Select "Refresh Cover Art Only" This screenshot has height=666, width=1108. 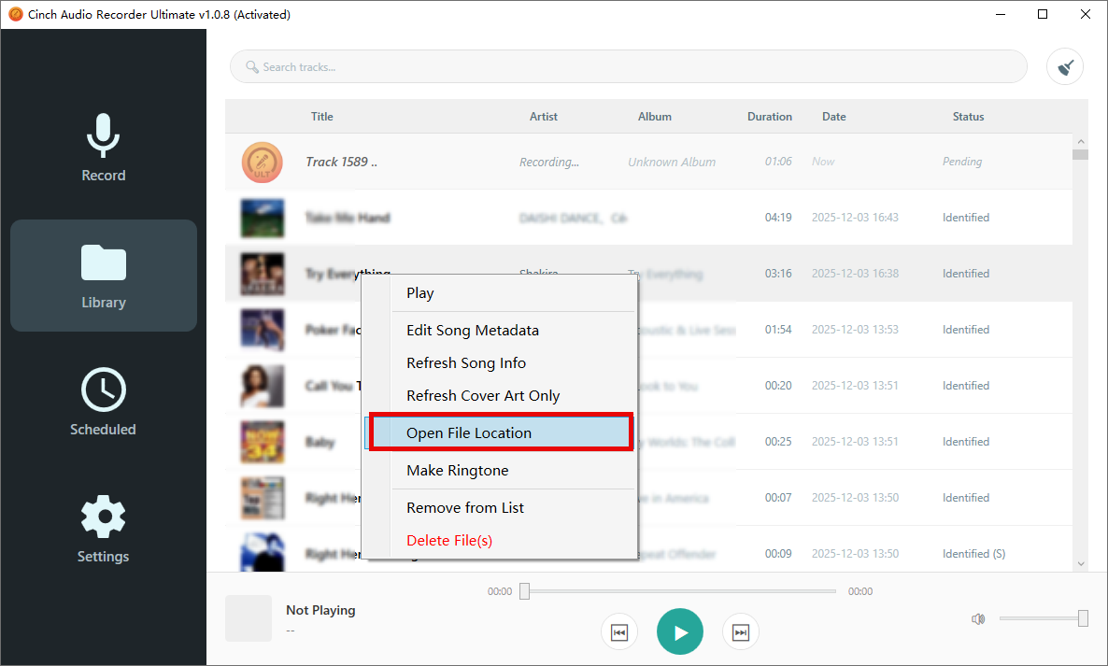(483, 395)
